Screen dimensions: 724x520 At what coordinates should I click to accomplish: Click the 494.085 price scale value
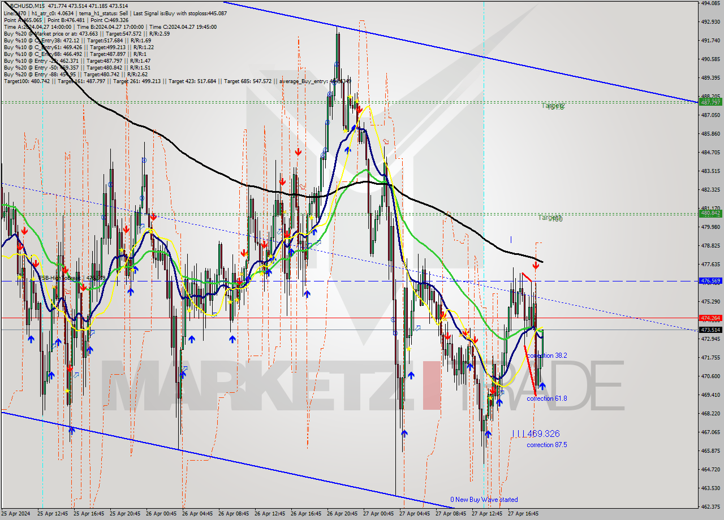click(x=710, y=3)
